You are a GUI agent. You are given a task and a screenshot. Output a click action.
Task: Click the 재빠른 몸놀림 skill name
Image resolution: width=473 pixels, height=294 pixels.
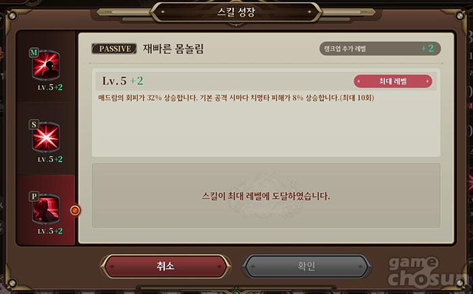pyautogui.click(x=174, y=49)
